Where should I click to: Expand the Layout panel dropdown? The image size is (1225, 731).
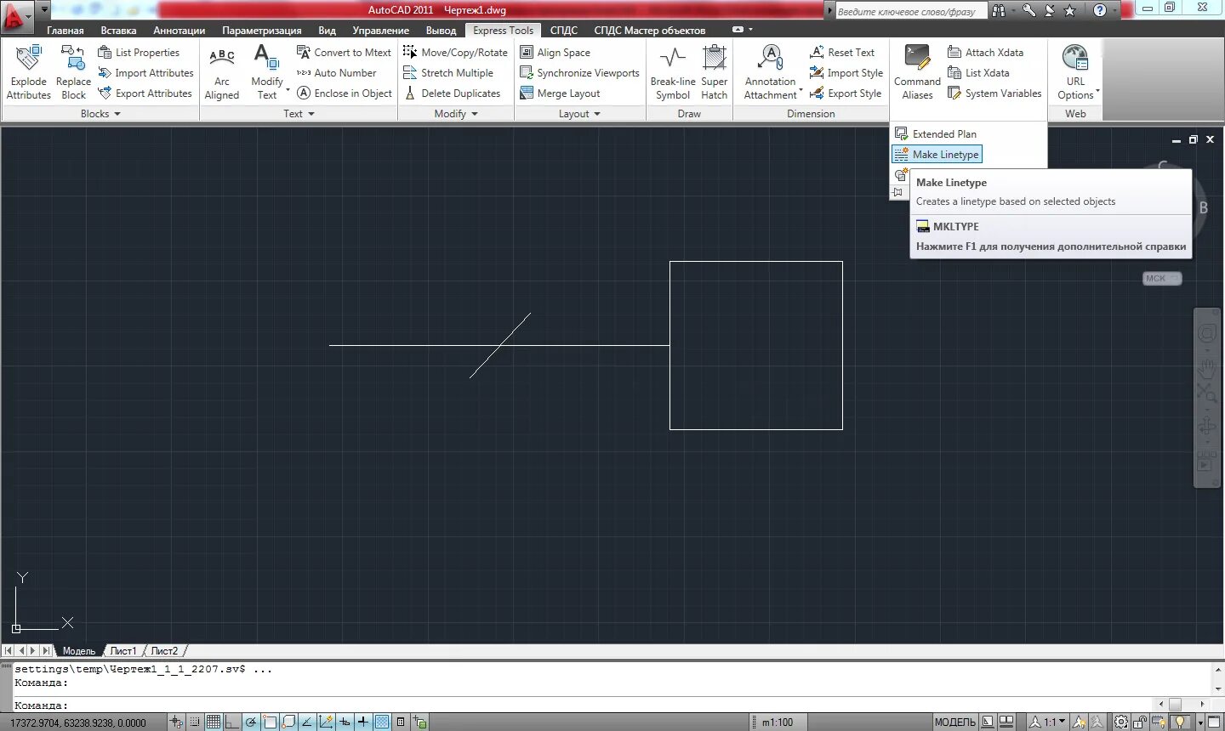579,114
